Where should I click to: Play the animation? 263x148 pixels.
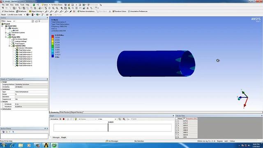click(x=60, y=119)
